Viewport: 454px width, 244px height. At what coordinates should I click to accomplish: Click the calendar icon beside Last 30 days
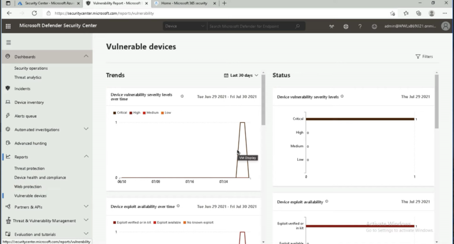pos(226,75)
